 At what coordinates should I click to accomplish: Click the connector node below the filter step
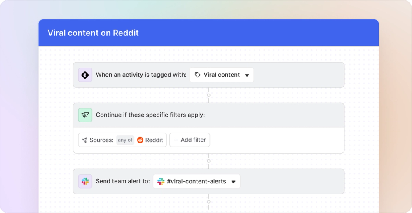[208, 161]
